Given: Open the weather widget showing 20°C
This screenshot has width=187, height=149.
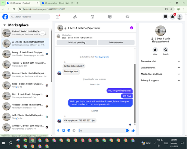Looking at the screenshot, I should click(146, 143).
